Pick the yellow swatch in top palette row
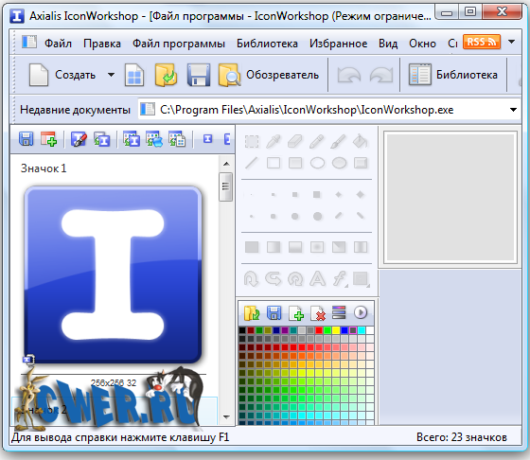The image size is (530, 460). tap(336, 330)
